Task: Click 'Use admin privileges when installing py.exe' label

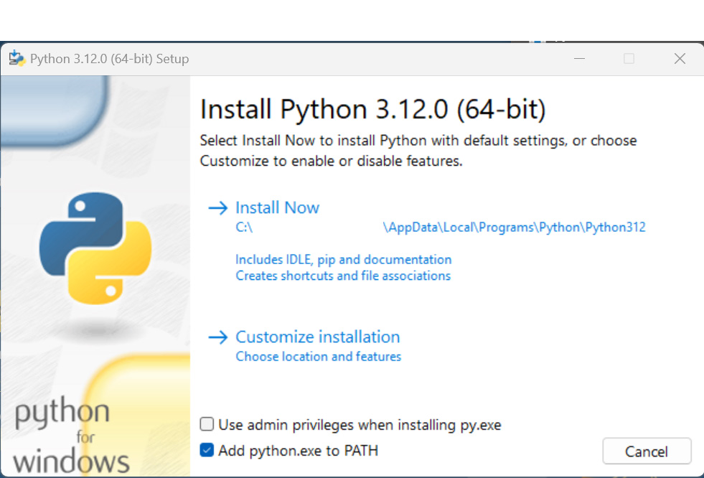Action: (x=360, y=425)
